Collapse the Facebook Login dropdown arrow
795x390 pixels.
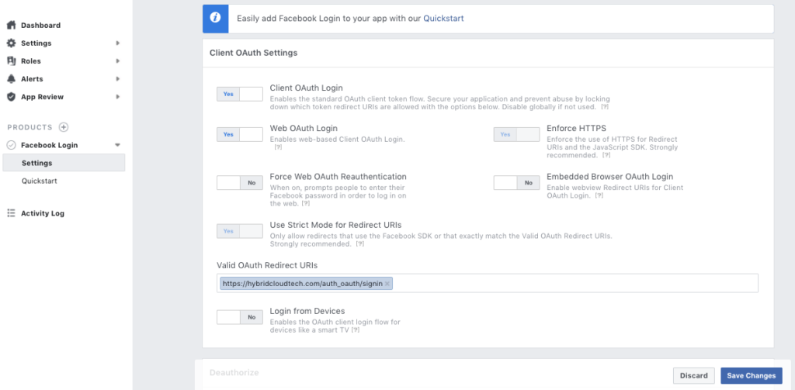click(118, 145)
